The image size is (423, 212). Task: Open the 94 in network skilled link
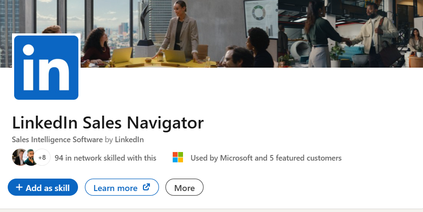point(105,158)
